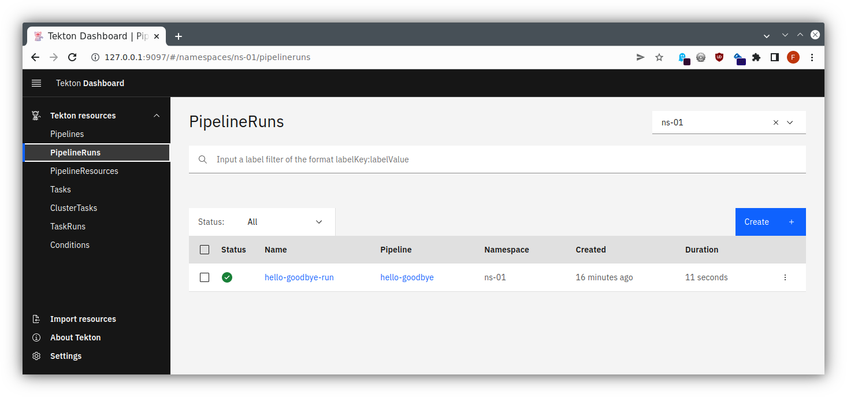The height and width of the screenshot is (397, 847).
Task: Open the hello-goodbye-run overflow actions menu
Action: point(785,277)
